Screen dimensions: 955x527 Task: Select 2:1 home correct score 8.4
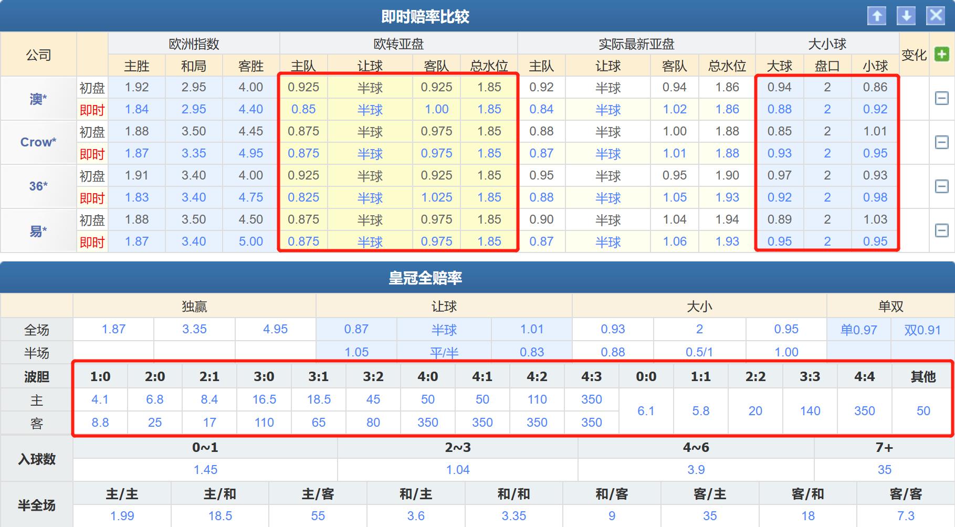pyautogui.click(x=209, y=399)
